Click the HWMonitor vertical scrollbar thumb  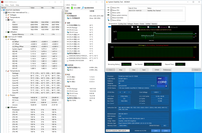(x=62, y=55)
